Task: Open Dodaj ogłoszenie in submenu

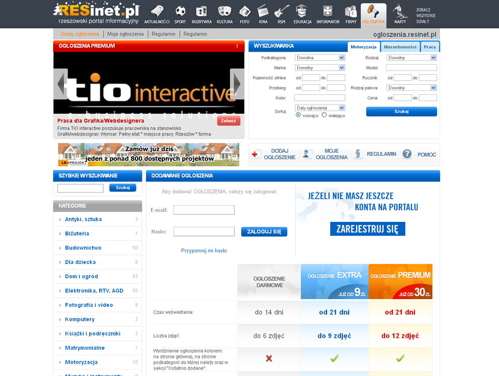Action: tap(80, 34)
